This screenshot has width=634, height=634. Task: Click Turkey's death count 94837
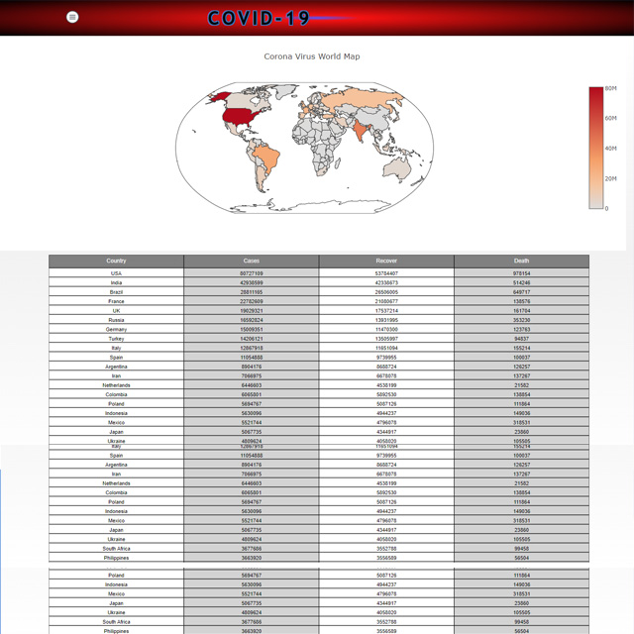click(521, 339)
